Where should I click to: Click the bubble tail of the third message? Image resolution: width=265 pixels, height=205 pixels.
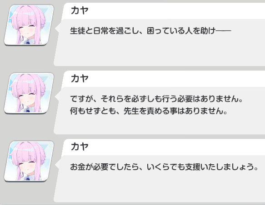[57, 164]
